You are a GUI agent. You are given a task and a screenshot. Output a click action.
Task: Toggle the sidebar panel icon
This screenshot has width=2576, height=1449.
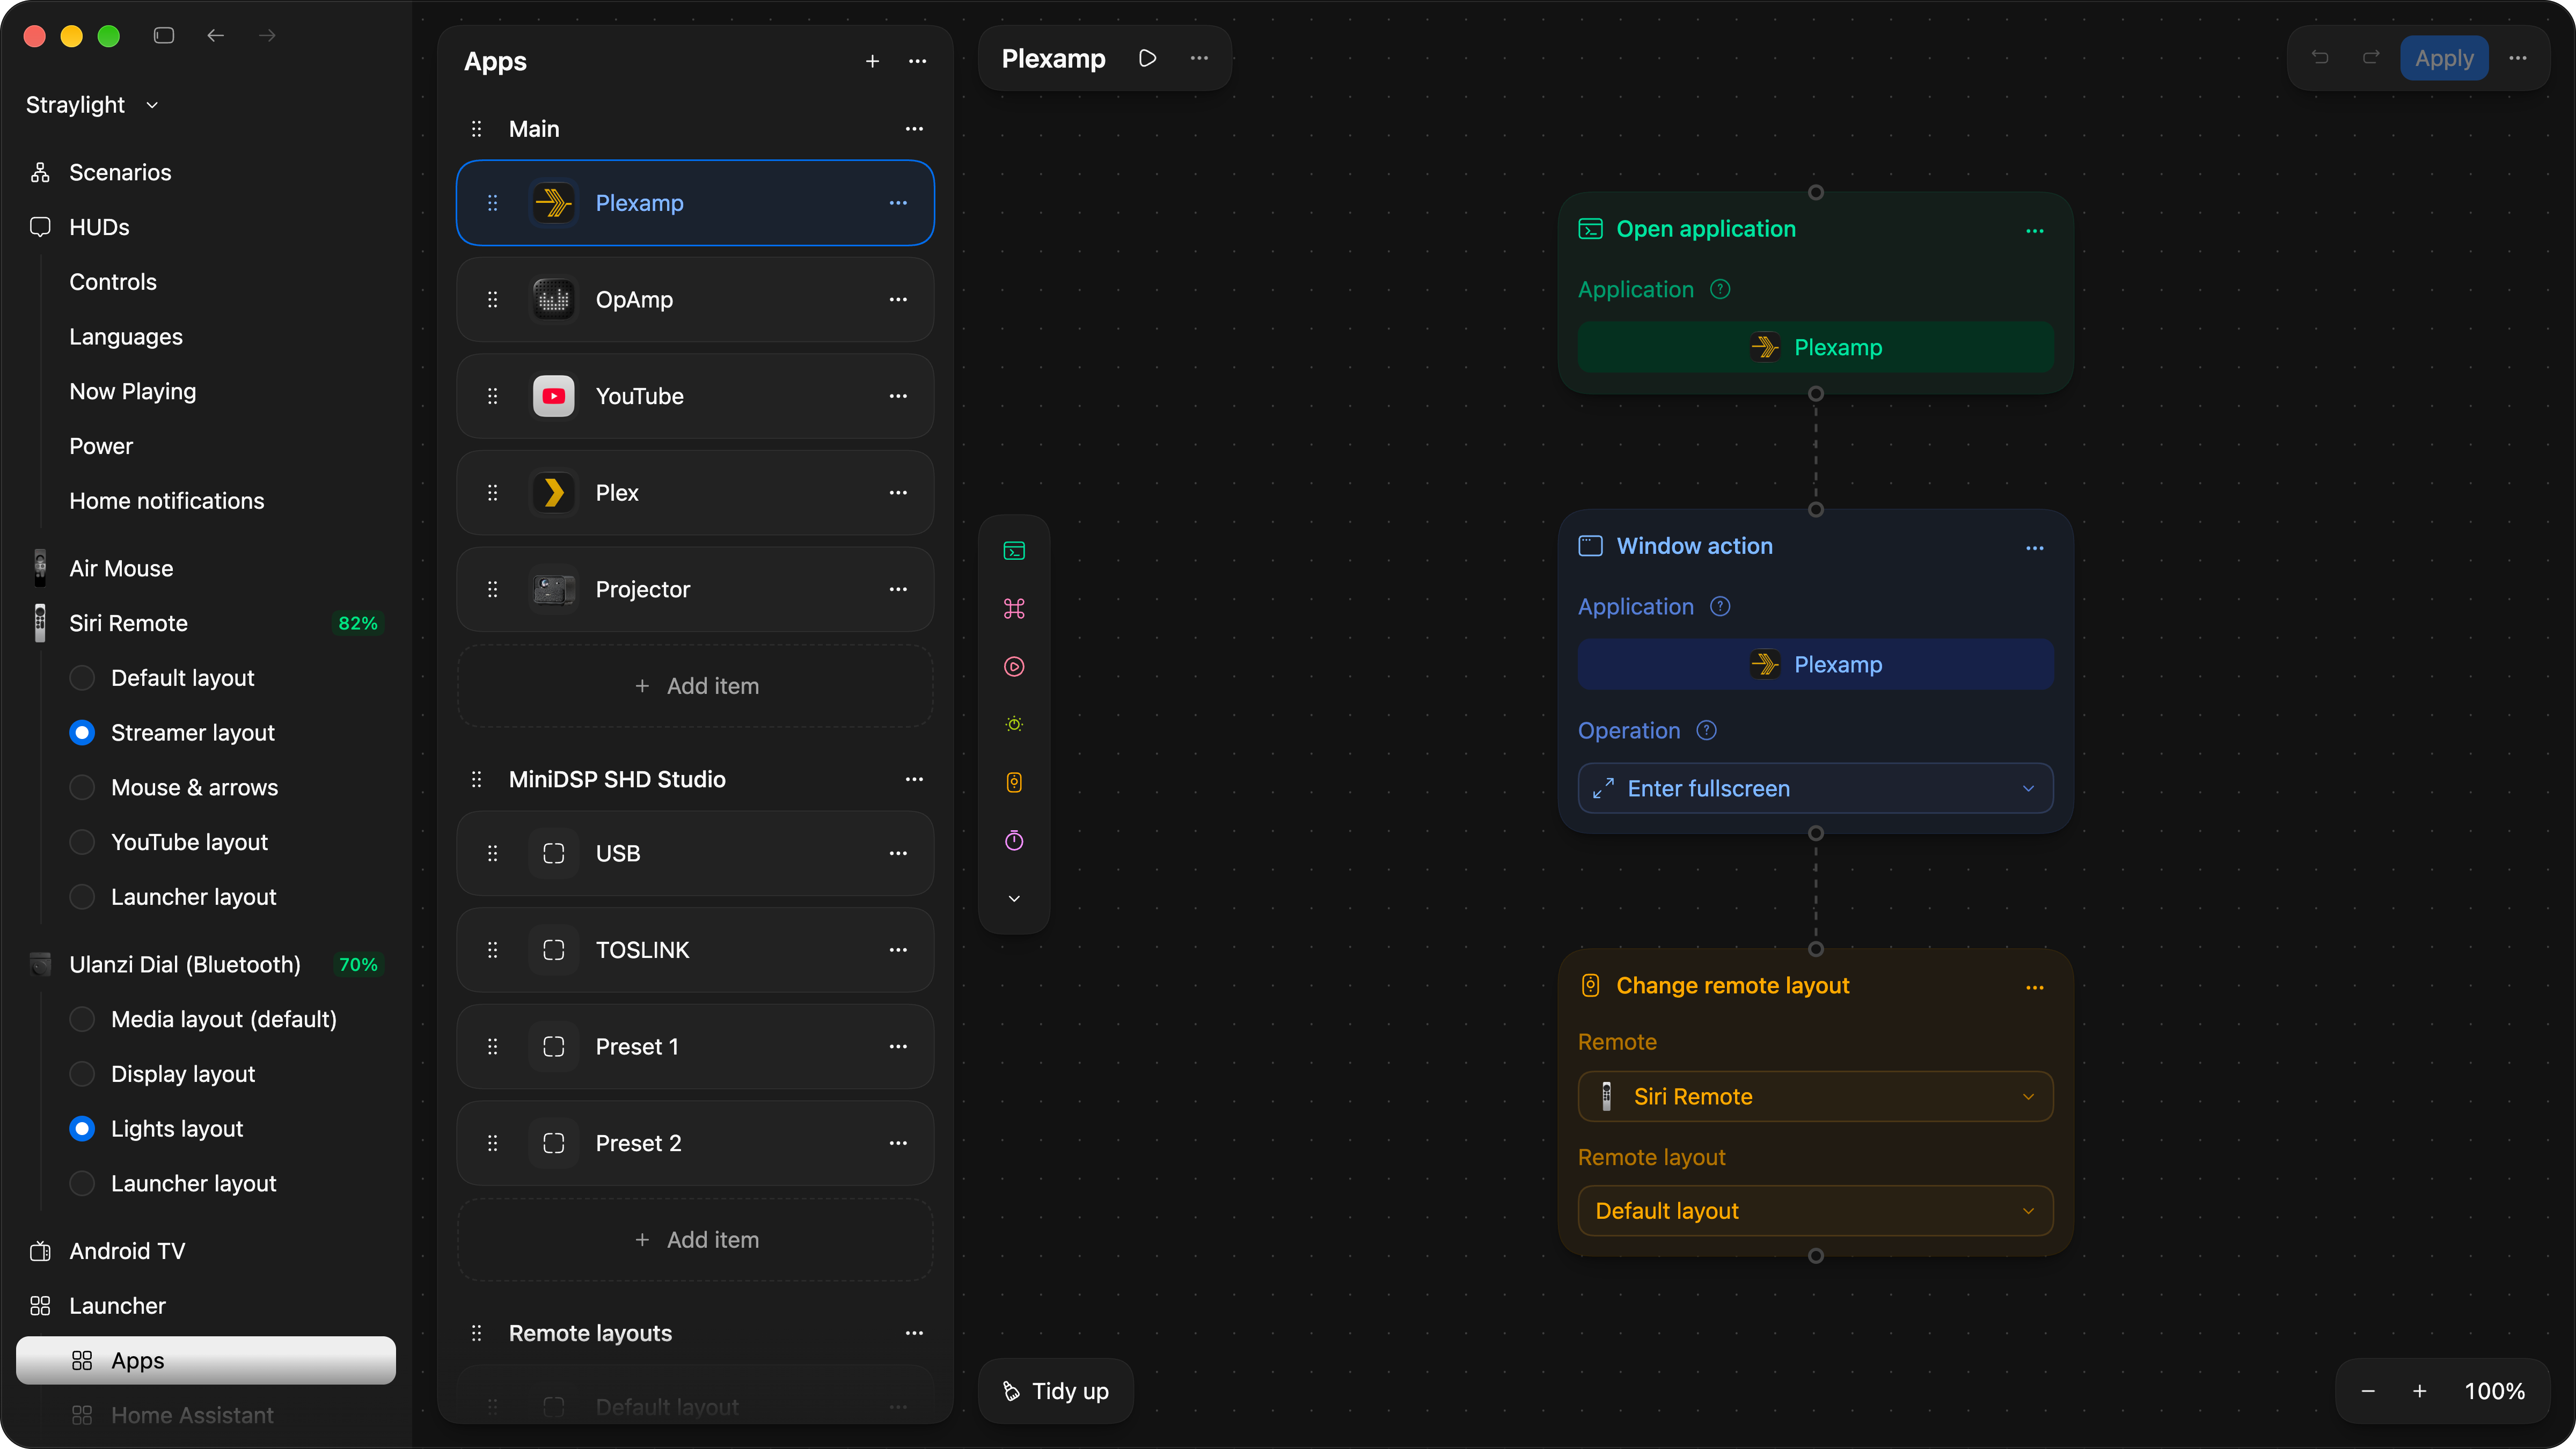coord(164,36)
